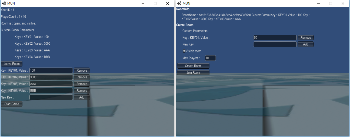
Task: Click 'PlayerCount : 1 / 10' text
Action: (x=14, y=17)
